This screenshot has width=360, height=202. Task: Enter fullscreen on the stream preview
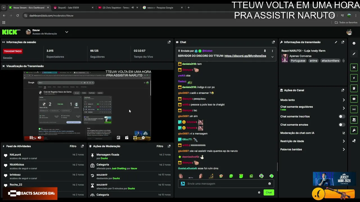135,137
